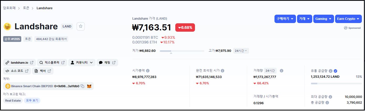Click the MetaMask fox icon
Viewport: 365px width, 111px height.
pyautogui.click(x=89, y=86)
